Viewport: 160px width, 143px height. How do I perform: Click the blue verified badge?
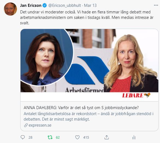[x=45, y=5]
